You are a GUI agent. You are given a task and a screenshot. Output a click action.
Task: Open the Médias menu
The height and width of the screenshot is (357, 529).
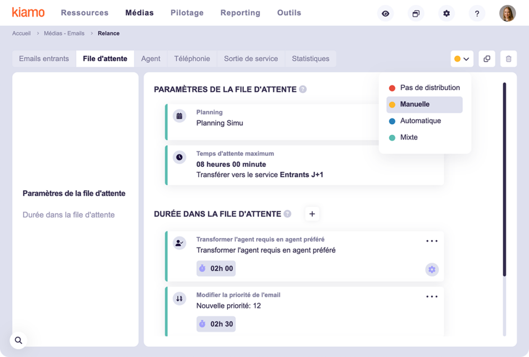coord(139,13)
